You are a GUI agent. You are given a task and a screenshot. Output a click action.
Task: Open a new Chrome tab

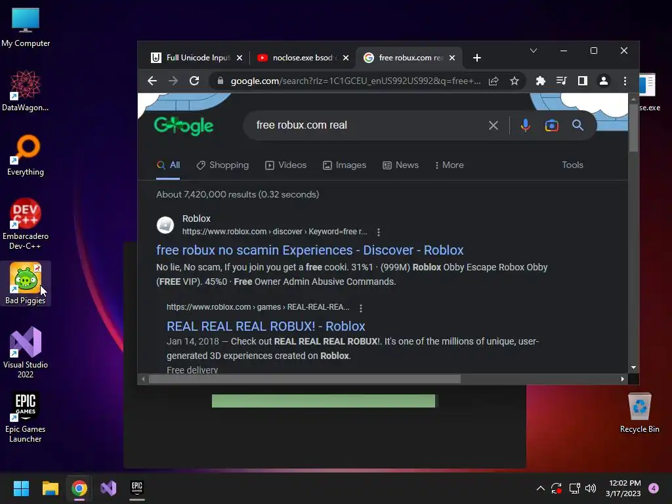click(x=477, y=58)
